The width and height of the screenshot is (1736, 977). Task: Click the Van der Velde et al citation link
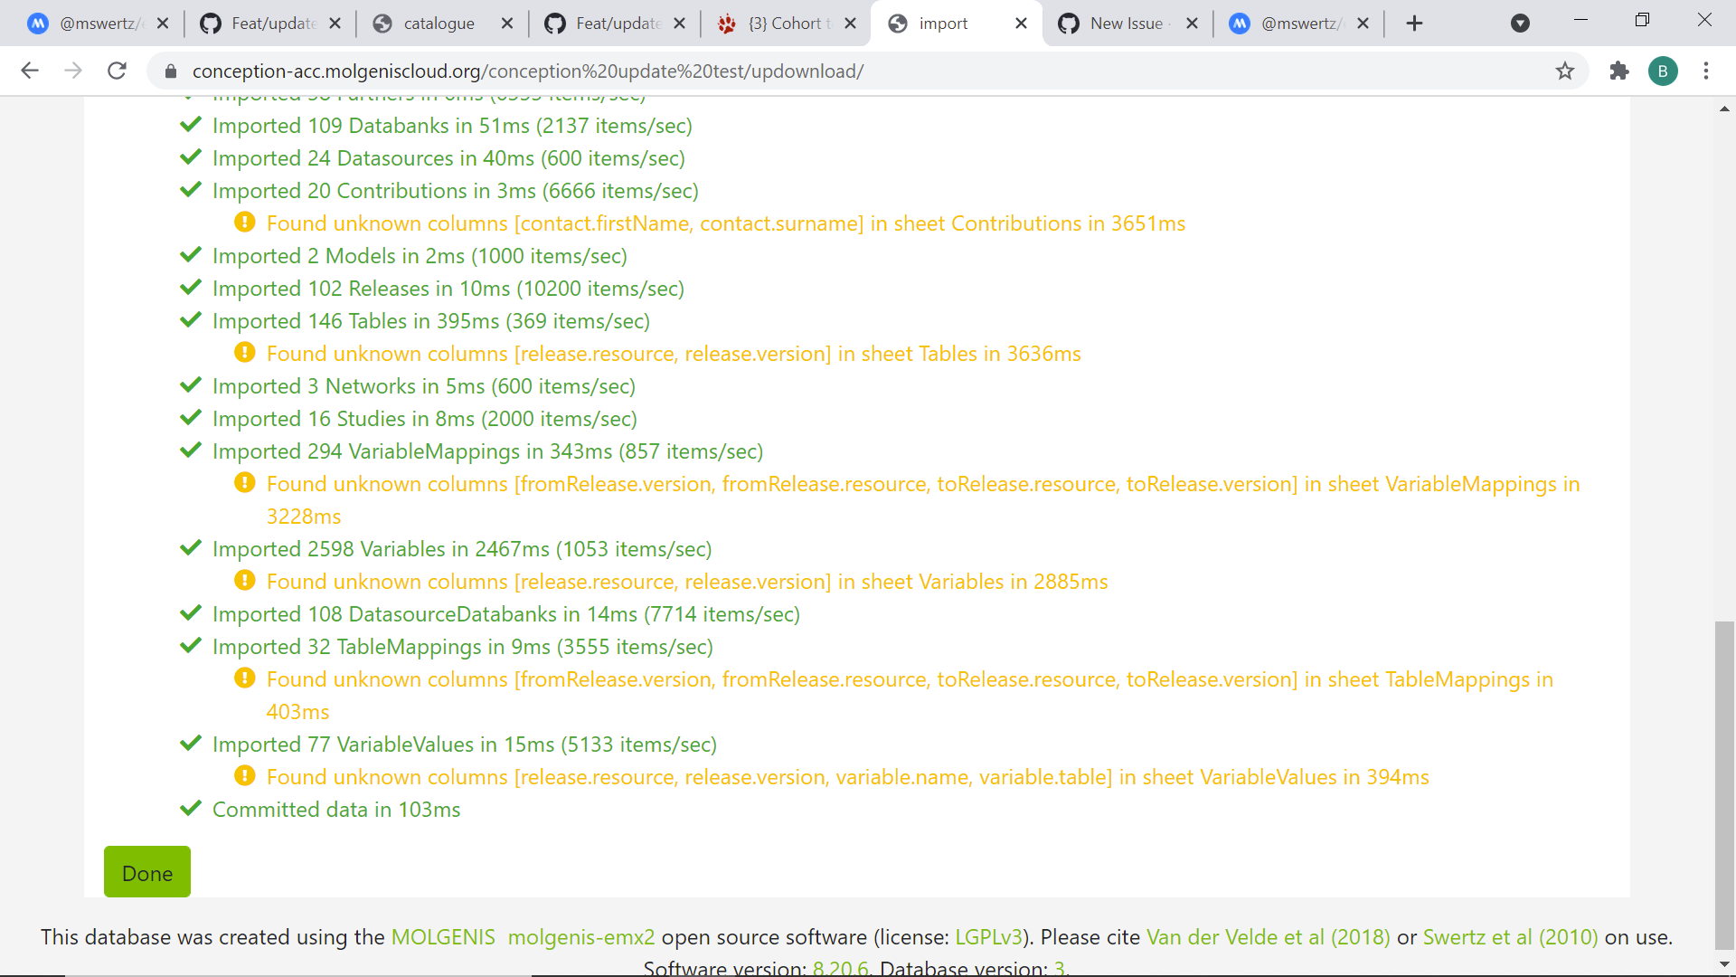pyautogui.click(x=1266, y=937)
